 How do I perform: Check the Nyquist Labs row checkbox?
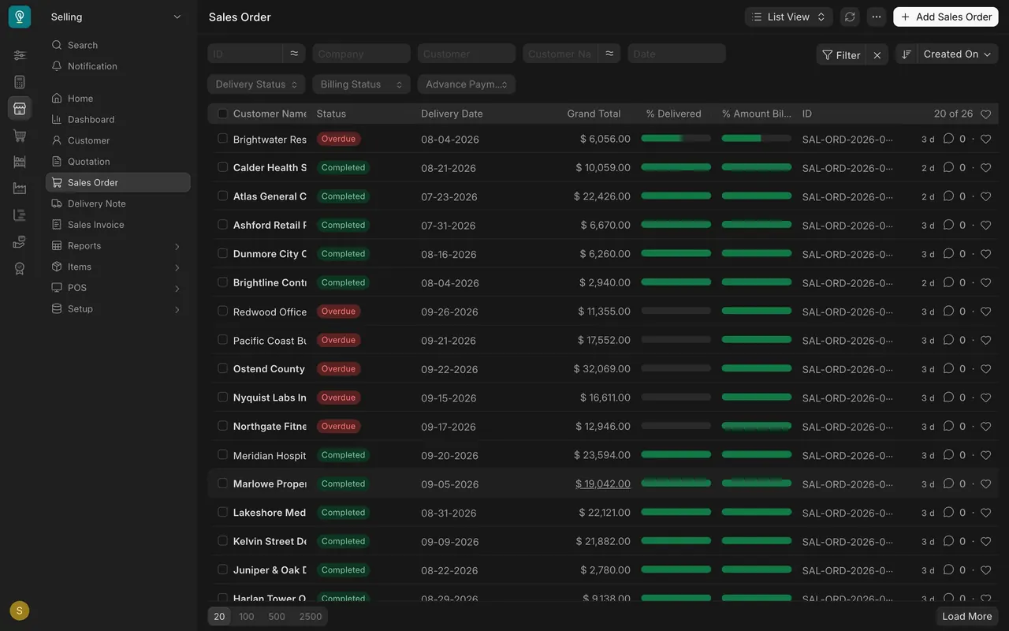(x=222, y=397)
